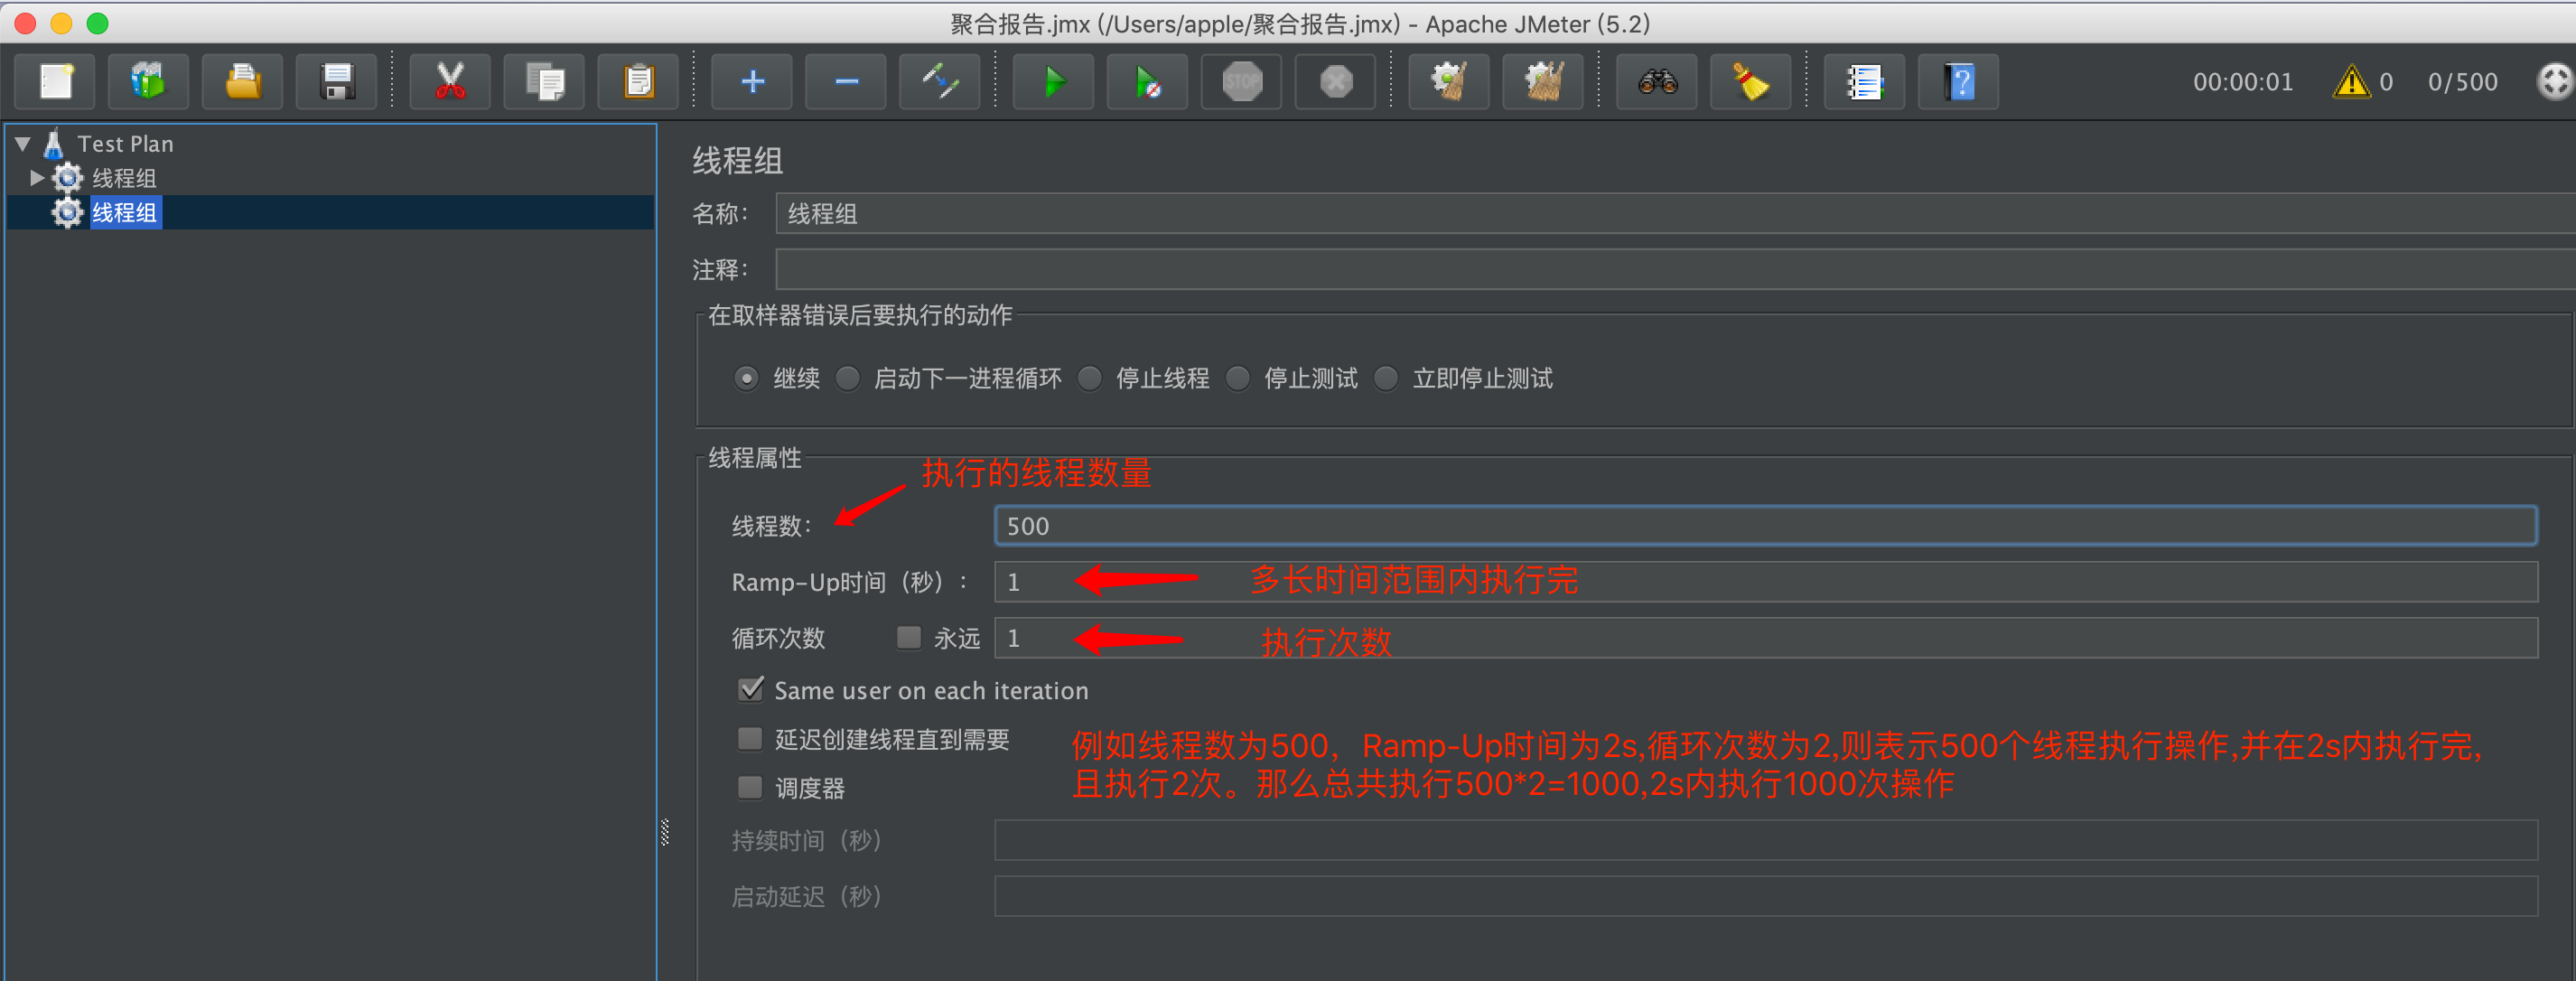2576x981 pixels.
Task: Uncheck Same user on each iteration
Action: [x=750, y=690]
